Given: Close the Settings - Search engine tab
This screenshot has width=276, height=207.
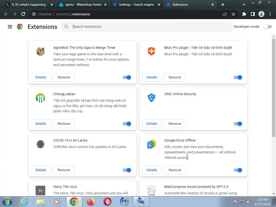Looking at the screenshot, I should (x=159, y=5).
